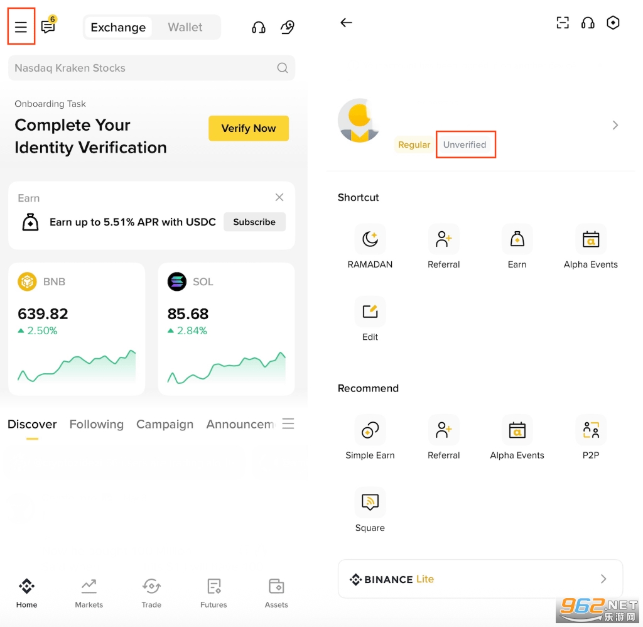Expand the profile details chevron
The width and height of the screenshot is (643, 627).
(x=615, y=125)
